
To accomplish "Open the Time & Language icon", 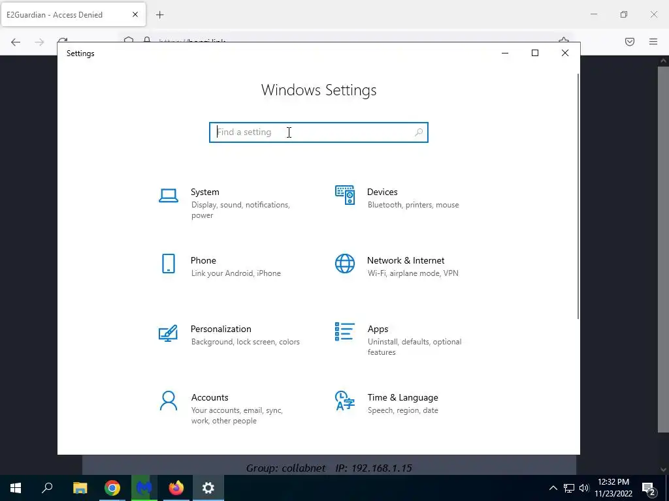I will (345, 401).
